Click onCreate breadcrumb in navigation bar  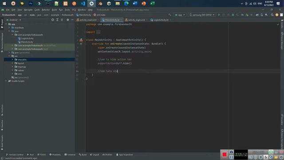tap(99, 15)
